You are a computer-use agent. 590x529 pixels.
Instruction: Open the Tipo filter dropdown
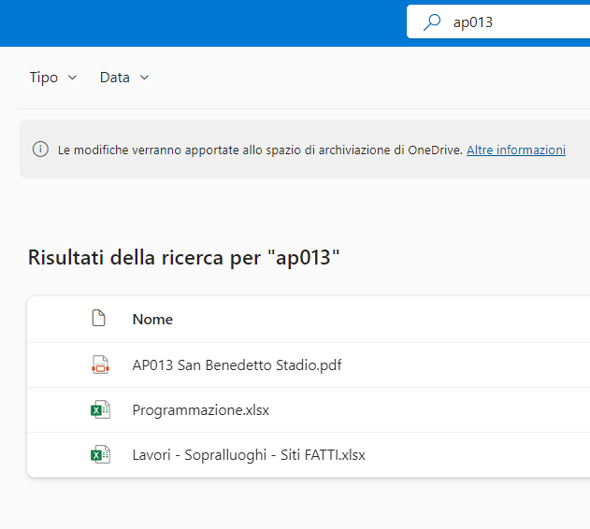[53, 78]
